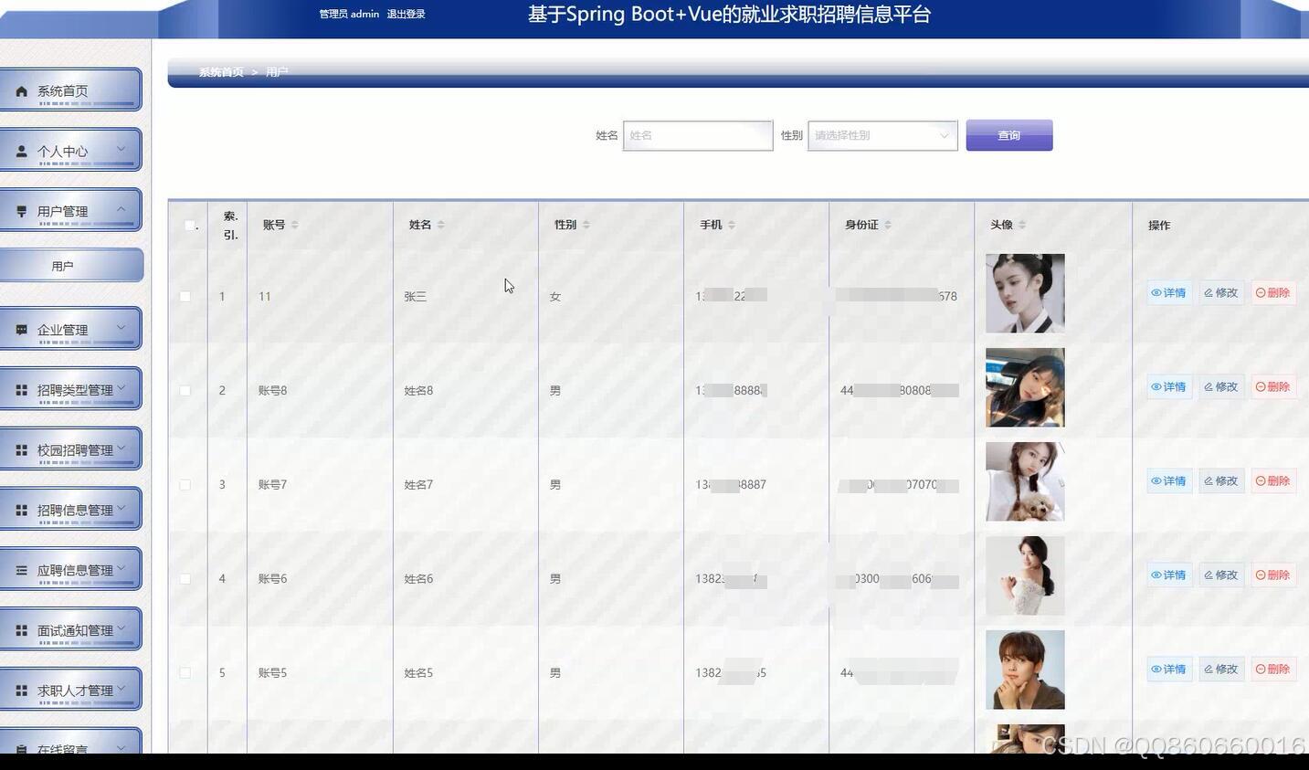The width and height of the screenshot is (1309, 770).
Task: View 详情 for user 张三
Action: 1169,293
